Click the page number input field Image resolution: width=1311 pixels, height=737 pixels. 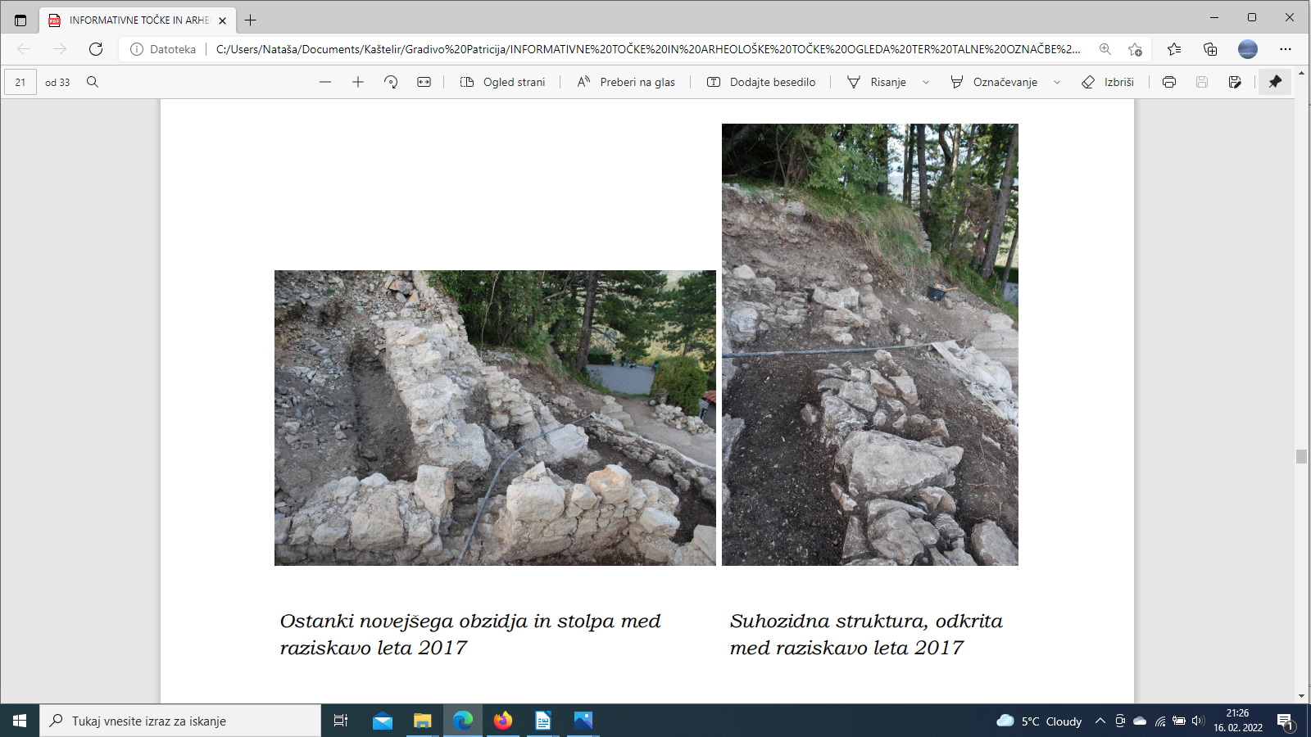pyautogui.click(x=20, y=82)
